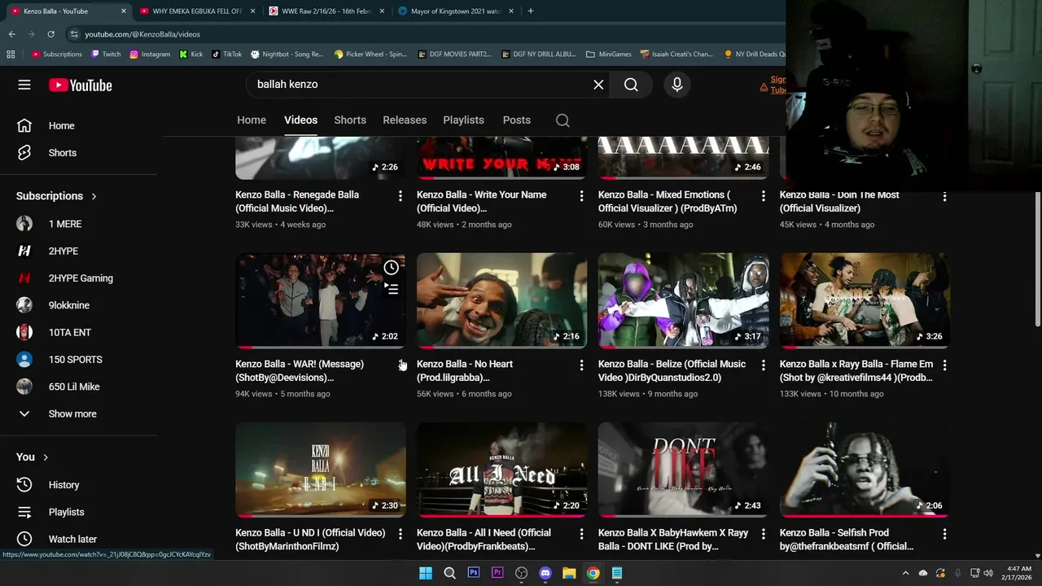The width and height of the screenshot is (1042, 586).
Task: Expand the Subscriptions section chevron
Action: [x=94, y=196]
